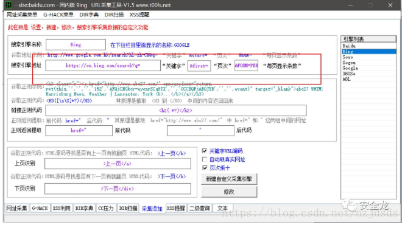
Task: Switch to the 采集添加 tab
Action: [x=152, y=209]
